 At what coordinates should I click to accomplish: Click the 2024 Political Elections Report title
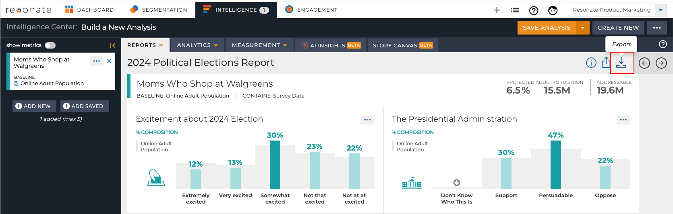(201, 63)
